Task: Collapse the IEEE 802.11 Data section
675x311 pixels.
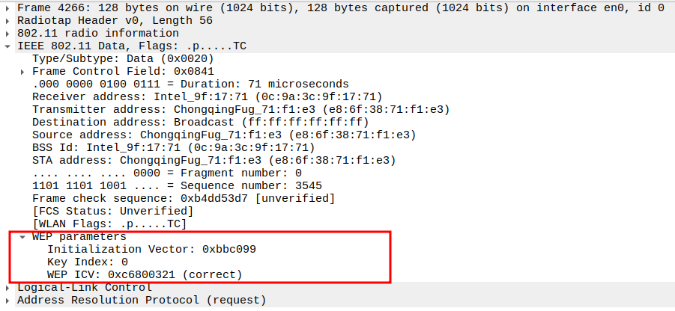Action: [8, 46]
